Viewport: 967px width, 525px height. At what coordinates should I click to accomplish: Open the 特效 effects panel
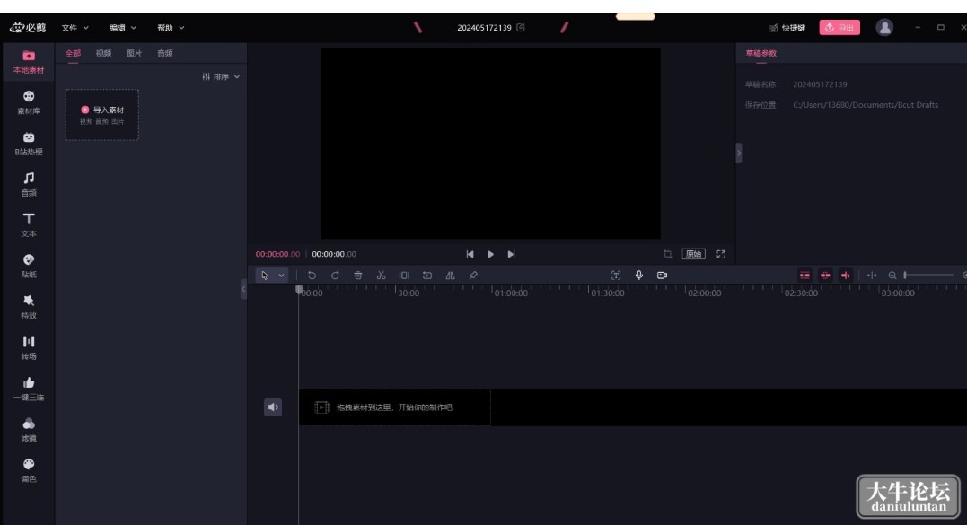pyautogui.click(x=29, y=307)
